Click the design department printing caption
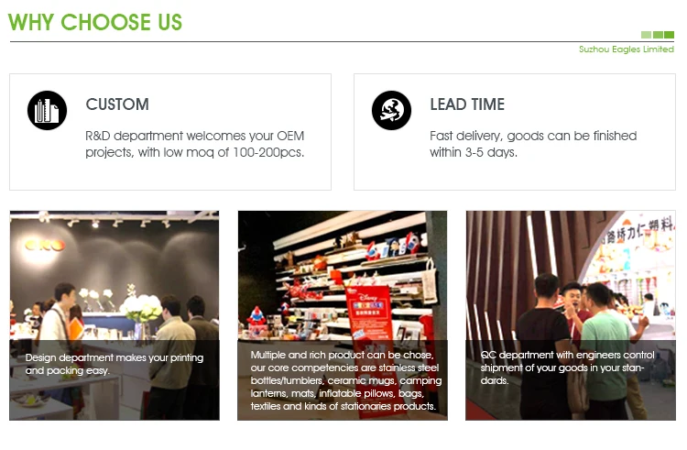 coord(114,364)
